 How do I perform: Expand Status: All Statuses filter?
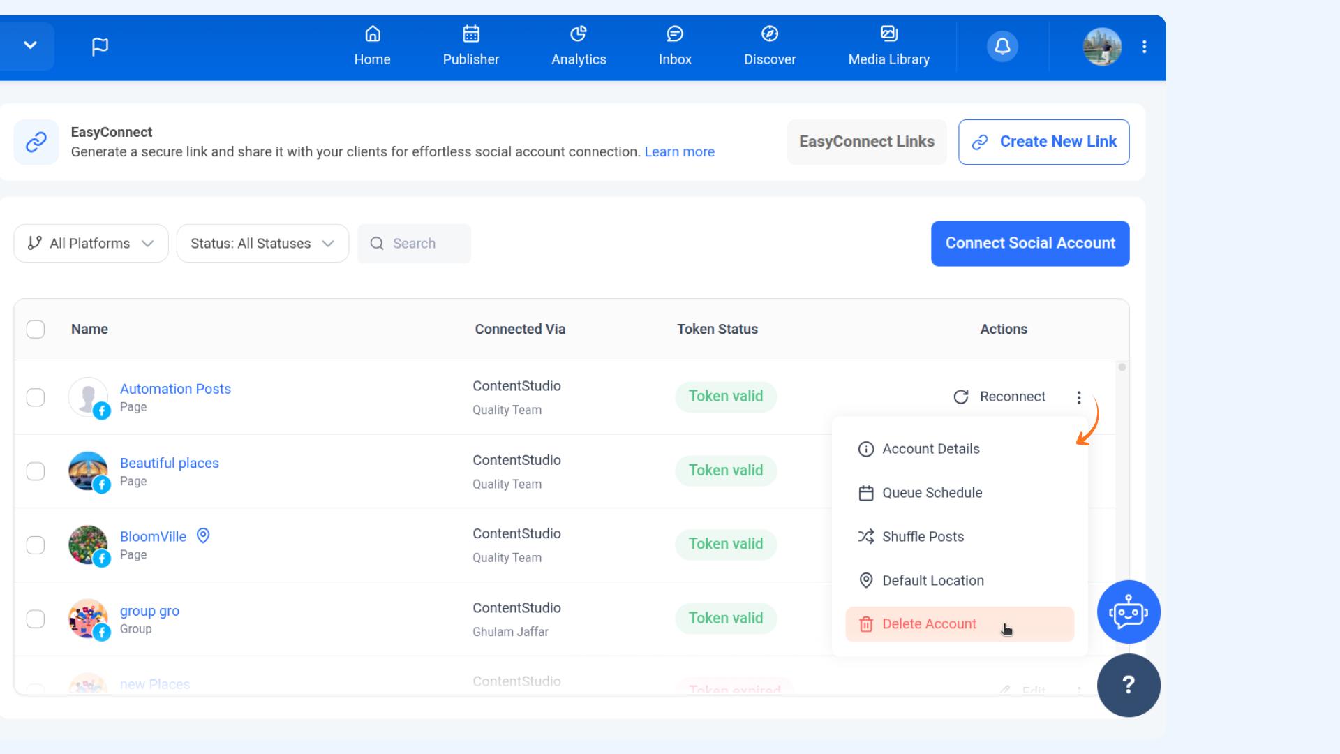(262, 244)
